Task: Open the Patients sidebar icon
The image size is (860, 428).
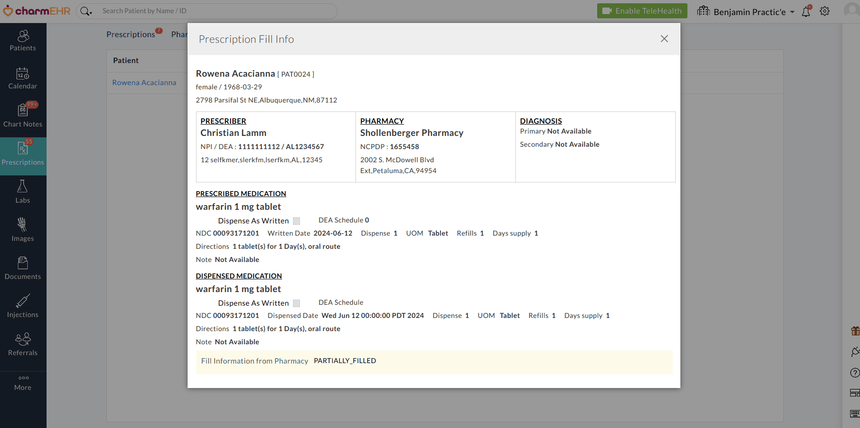Action: [23, 41]
